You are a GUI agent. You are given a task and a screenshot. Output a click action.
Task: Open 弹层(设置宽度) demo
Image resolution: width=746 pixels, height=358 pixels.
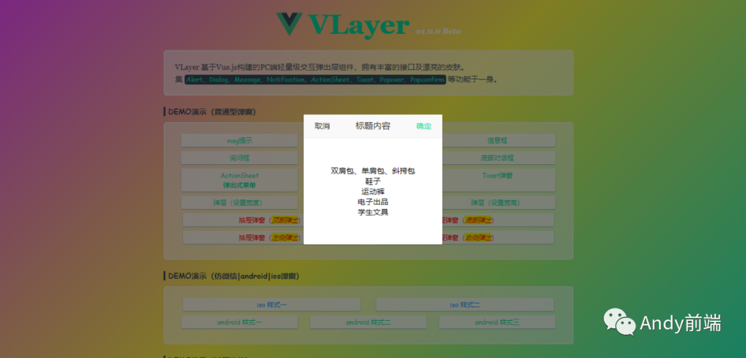pyautogui.click(x=239, y=203)
